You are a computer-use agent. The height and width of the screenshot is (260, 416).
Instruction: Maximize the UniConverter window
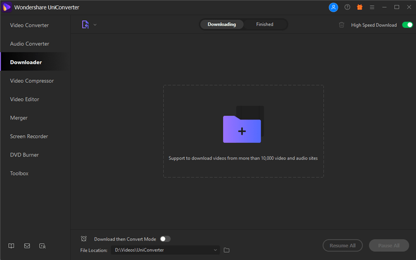pos(397,7)
